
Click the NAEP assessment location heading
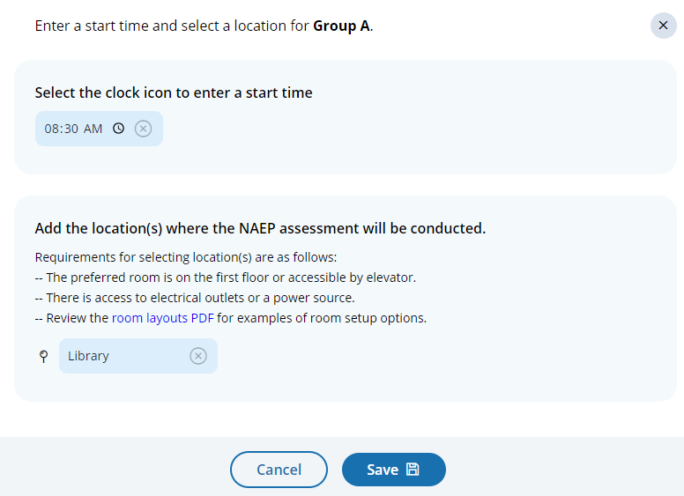pos(260,228)
